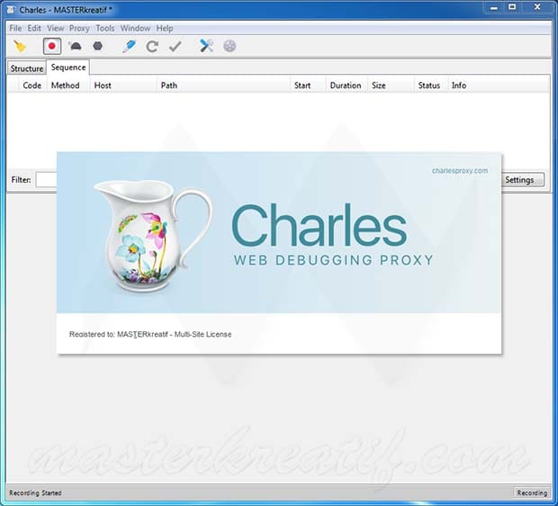Minimize the Charles window
The width and height of the screenshot is (558, 506).
pos(493,7)
